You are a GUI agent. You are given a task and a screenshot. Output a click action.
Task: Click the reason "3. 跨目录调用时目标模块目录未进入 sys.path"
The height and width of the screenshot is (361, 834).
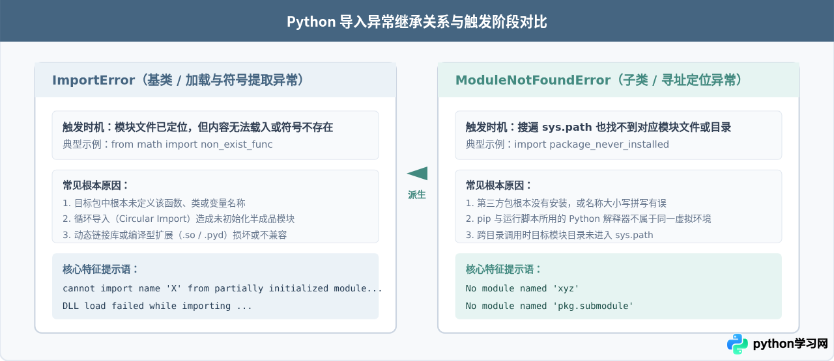[x=559, y=235]
